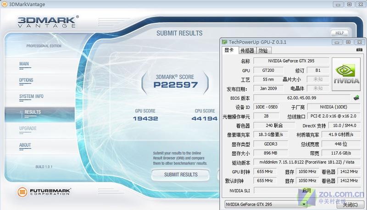Minimize the GPU-Z window
Viewport: 367px width, 210px height.
[337, 42]
